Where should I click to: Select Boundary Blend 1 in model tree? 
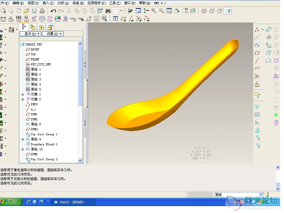[44, 144]
